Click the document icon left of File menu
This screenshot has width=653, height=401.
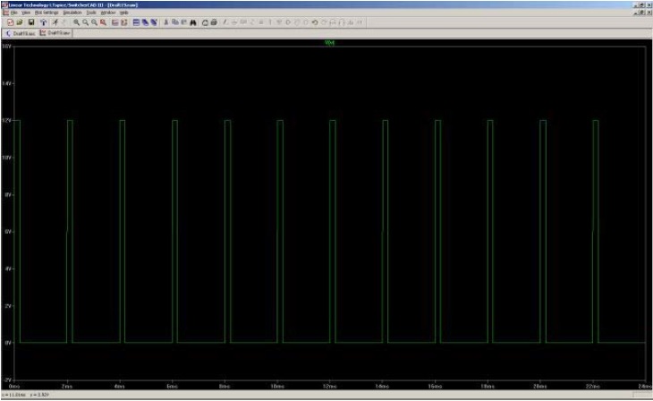(5, 13)
